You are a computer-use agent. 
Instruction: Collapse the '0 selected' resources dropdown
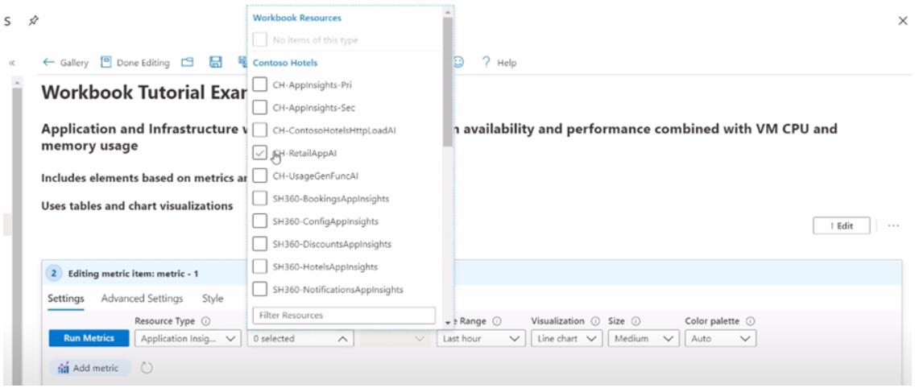click(x=300, y=338)
